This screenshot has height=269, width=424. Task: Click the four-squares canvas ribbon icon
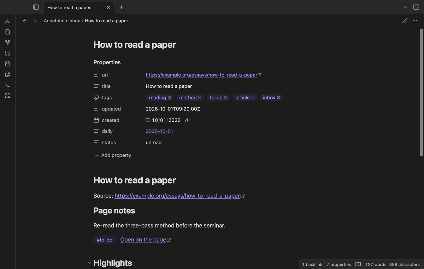point(8,53)
